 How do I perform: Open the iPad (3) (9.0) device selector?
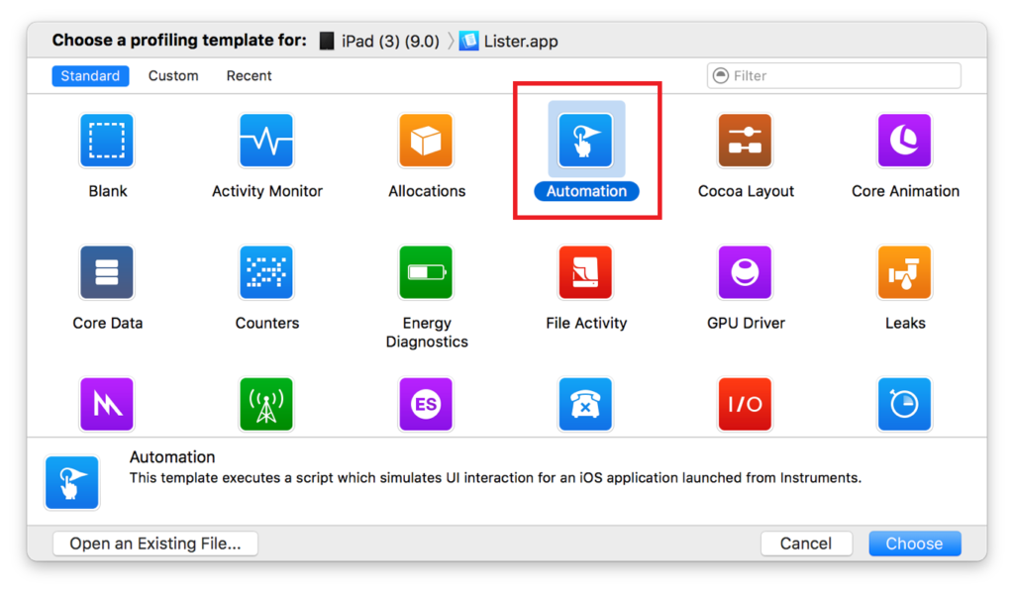click(379, 42)
